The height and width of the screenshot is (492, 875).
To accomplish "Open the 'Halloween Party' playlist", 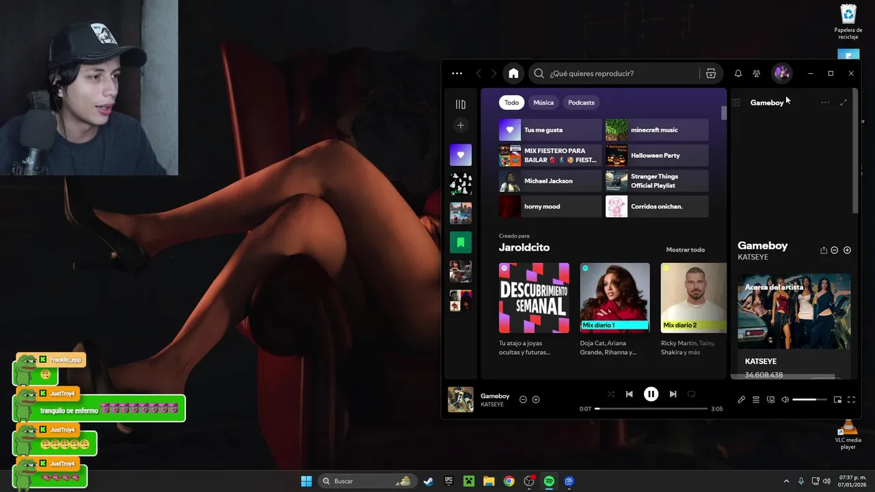I will (657, 155).
